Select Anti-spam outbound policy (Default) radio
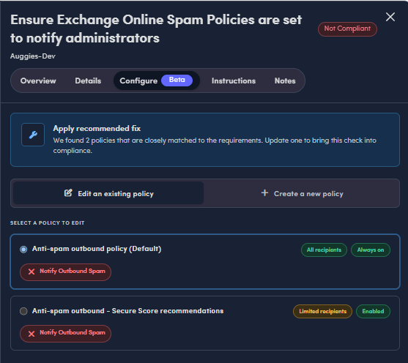This screenshot has width=408, height=363. coord(23,250)
